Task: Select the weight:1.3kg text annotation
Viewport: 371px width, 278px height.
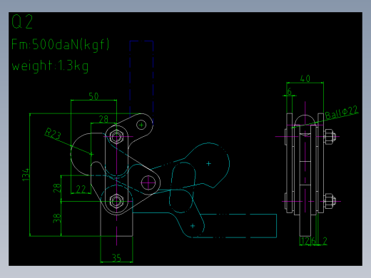Action: coord(50,66)
